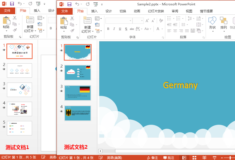
Task: Click the zoom slider handle in status bar
Action: tap(230, 158)
